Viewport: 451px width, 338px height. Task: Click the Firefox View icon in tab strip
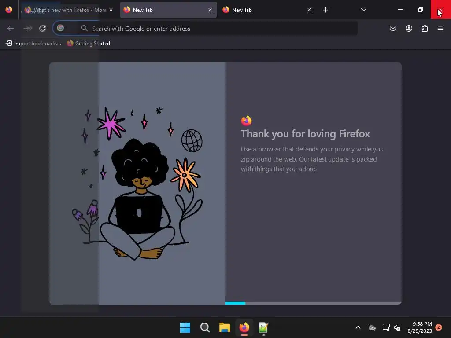(x=9, y=10)
